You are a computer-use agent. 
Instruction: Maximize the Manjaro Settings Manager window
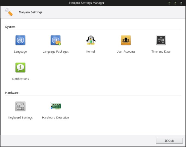175,3
